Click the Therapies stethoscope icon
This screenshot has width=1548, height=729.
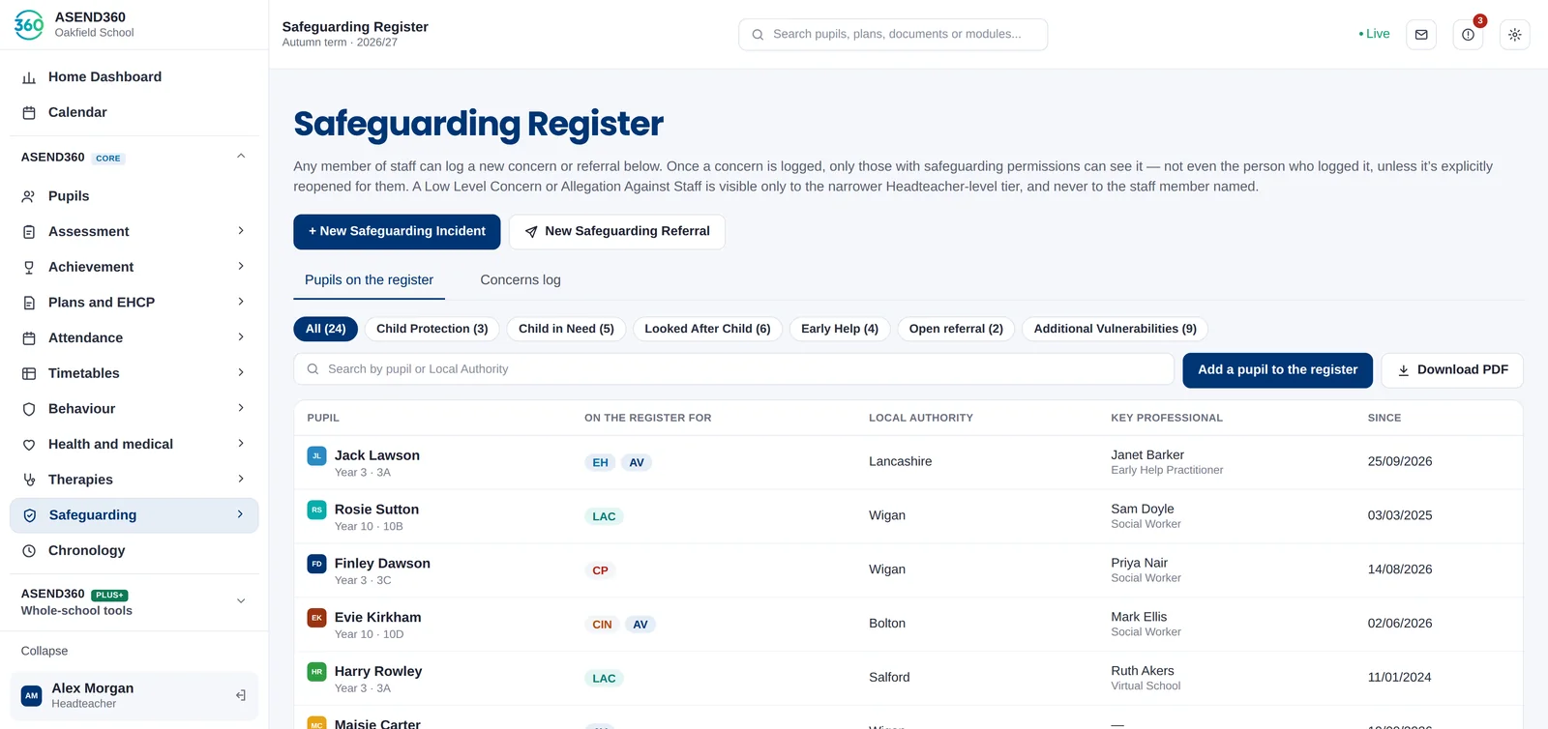click(x=29, y=481)
